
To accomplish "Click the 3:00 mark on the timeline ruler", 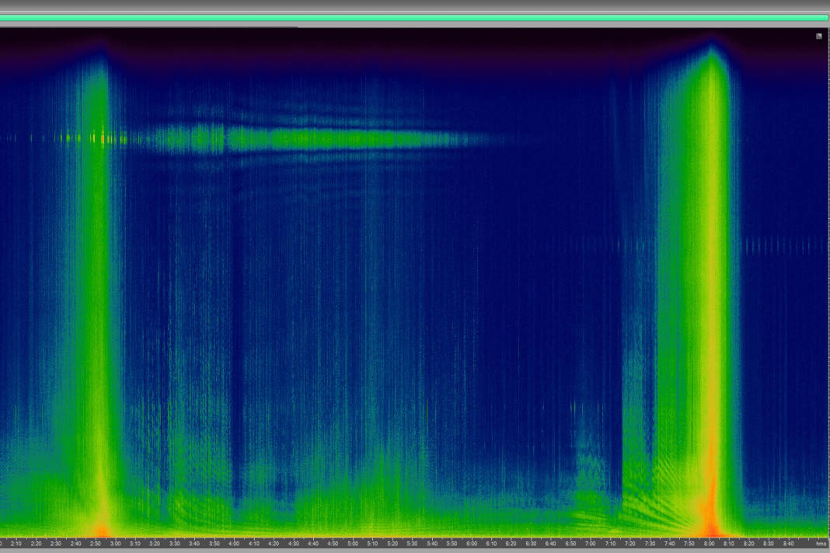I will (115, 543).
